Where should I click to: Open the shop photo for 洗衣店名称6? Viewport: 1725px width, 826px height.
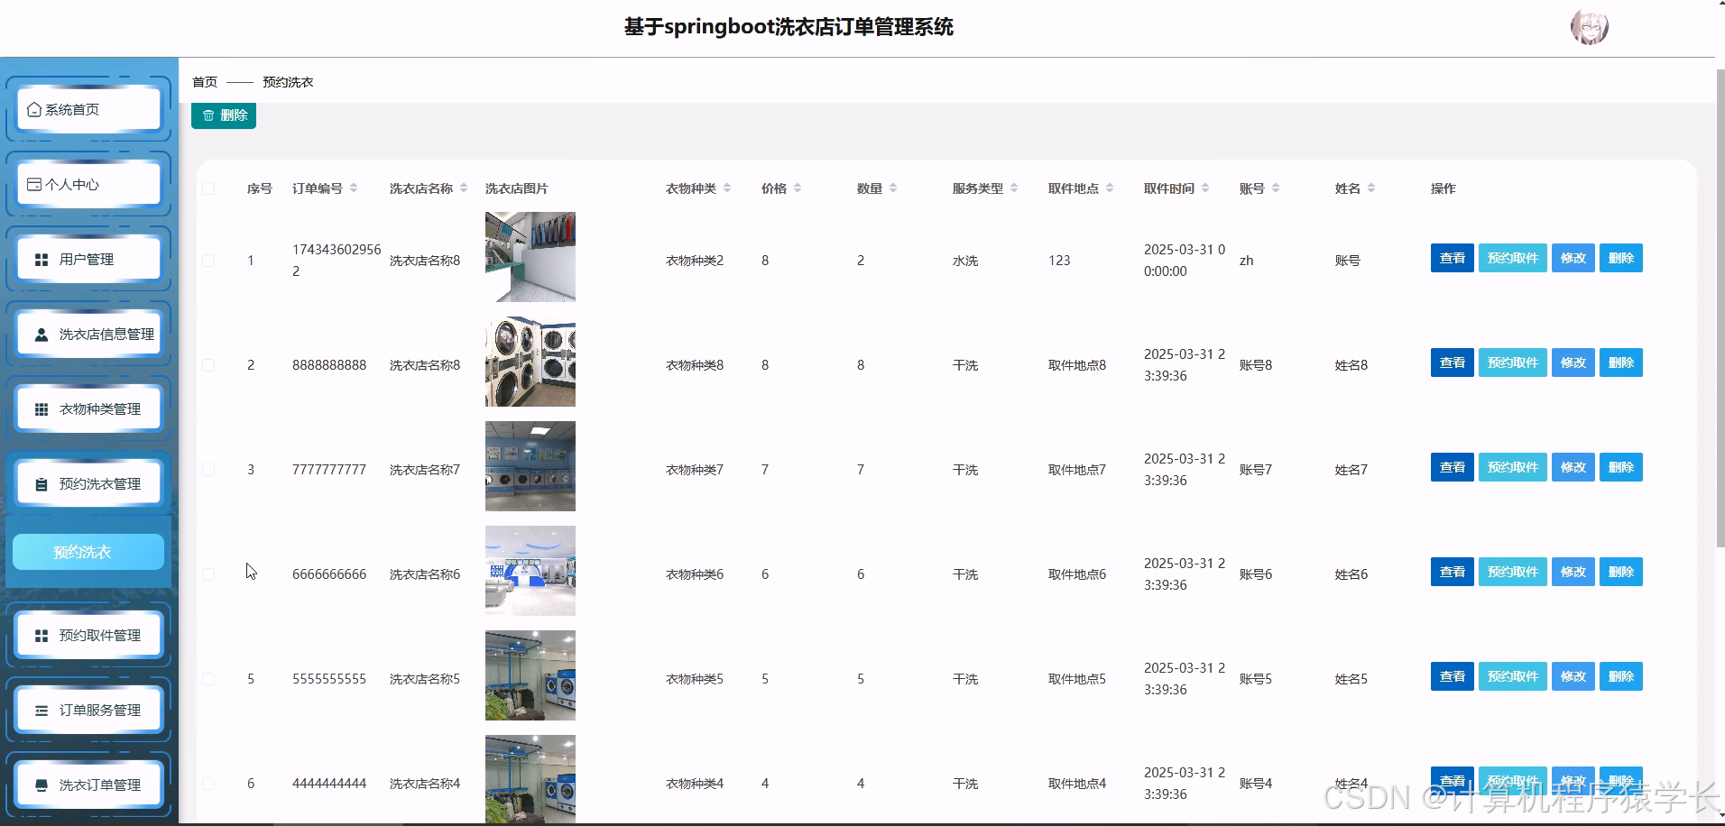(x=530, y=571)
